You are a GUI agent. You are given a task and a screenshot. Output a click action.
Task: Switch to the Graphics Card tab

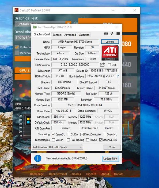tap(42, 34)
